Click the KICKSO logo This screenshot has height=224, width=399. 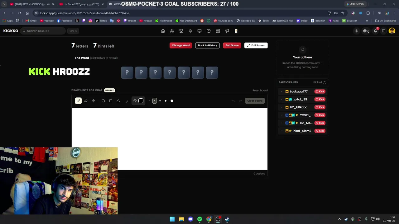(11, 31)
